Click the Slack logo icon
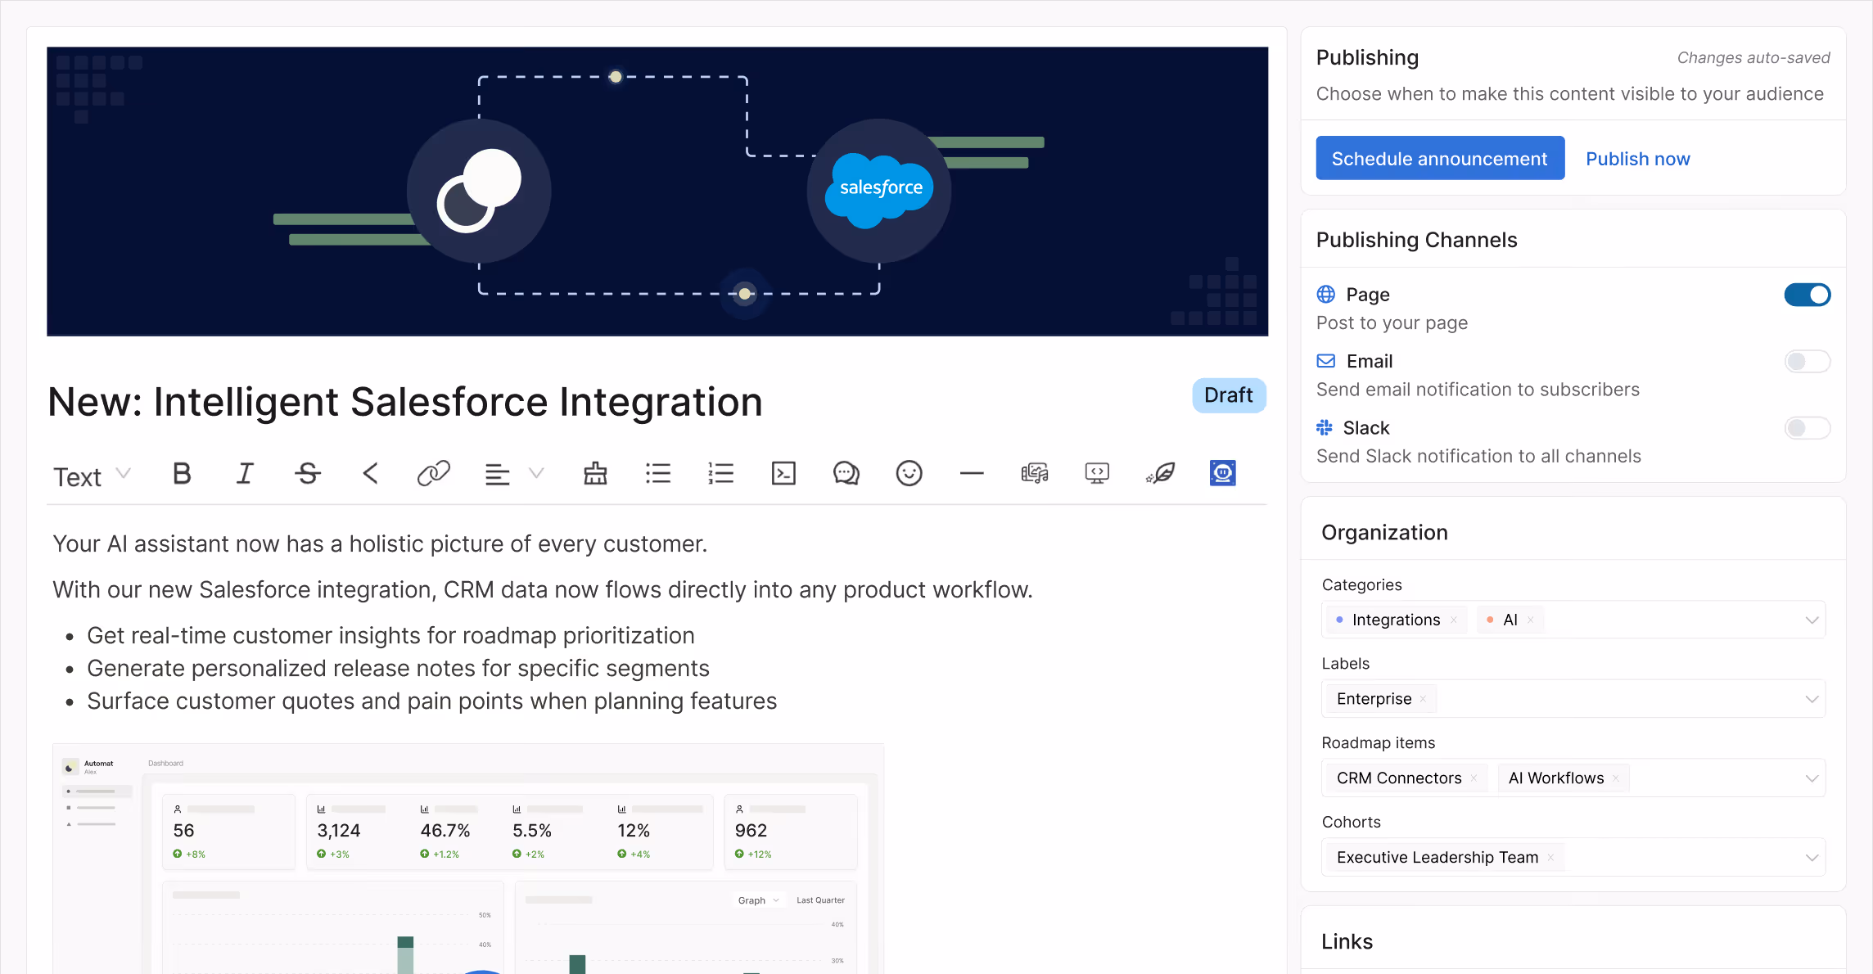The image size is (1873, 974). [1325, 427]
